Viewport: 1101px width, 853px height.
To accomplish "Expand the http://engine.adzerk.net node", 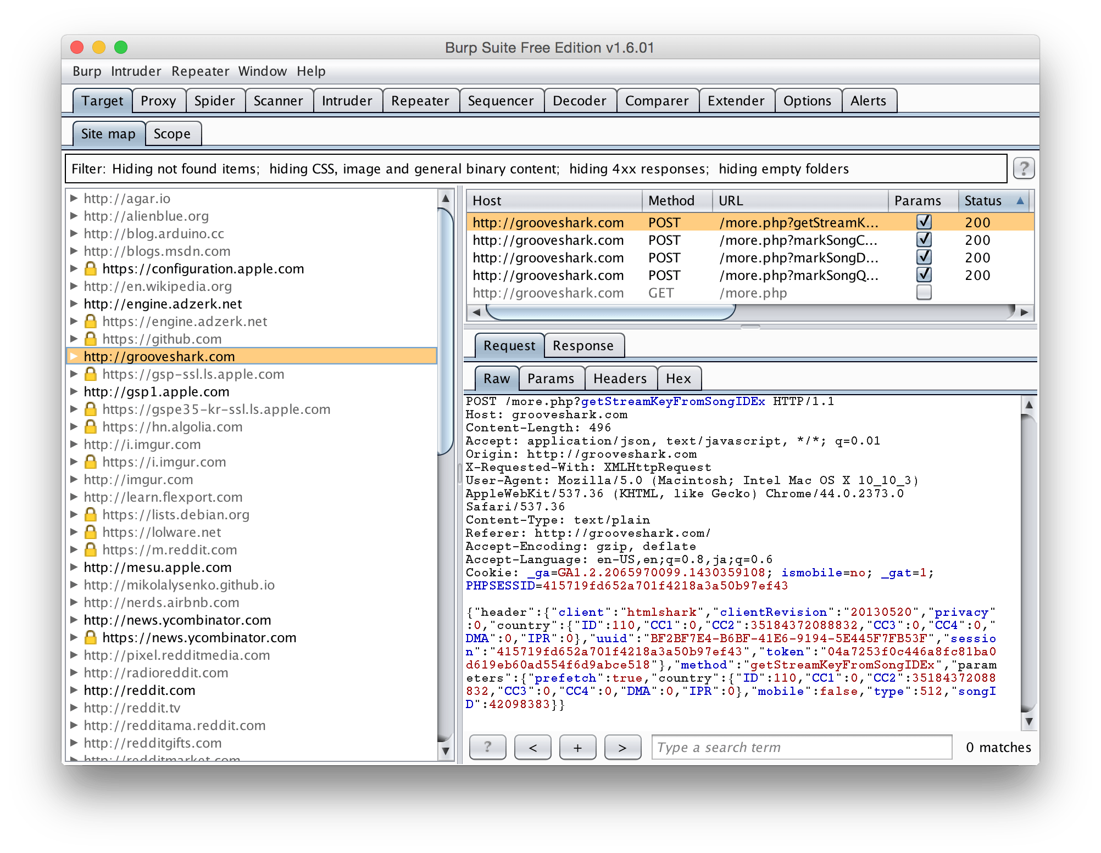I will point(74,304).
